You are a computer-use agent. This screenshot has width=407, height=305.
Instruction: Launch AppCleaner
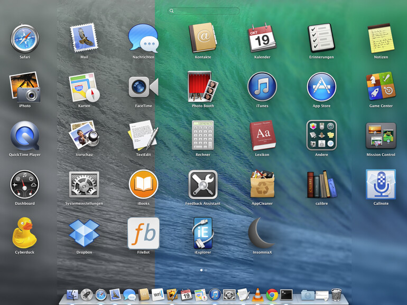click(262, 184)
